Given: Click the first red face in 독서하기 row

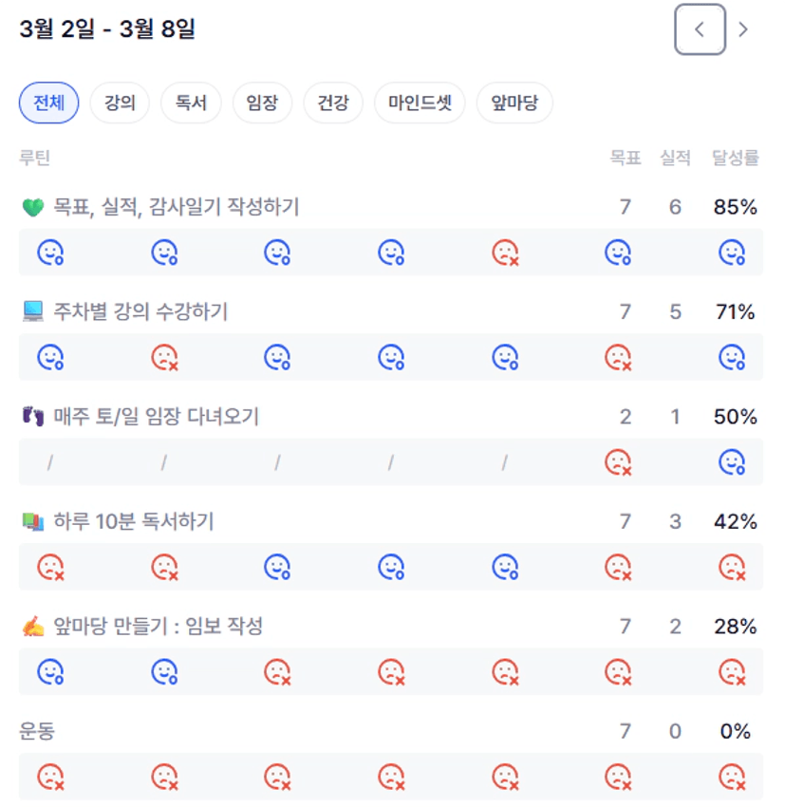Looking at the screenshot, I should point(49,568).
